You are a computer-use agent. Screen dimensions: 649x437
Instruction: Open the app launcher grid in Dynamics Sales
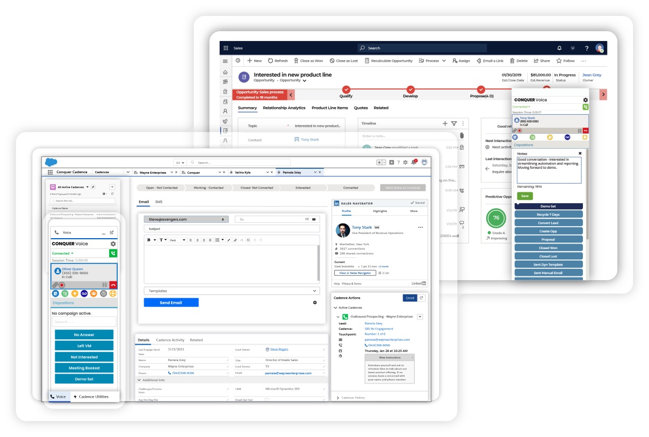(226, 48)
